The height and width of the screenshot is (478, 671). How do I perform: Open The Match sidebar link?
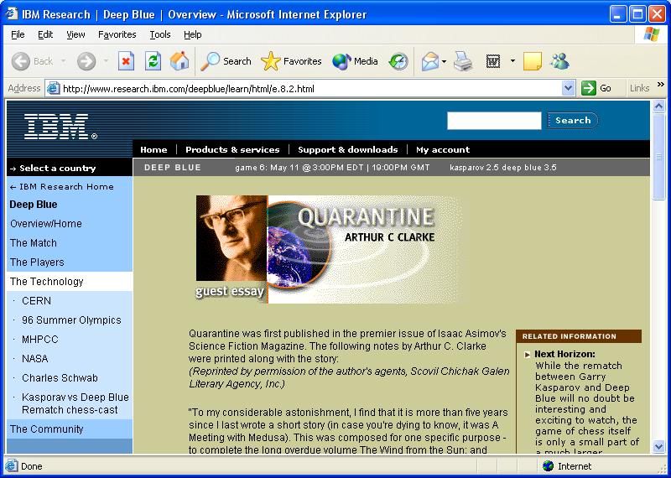(34, 242)
